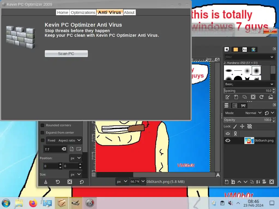Select the elliptical brush thumbnail
Viewport: 279px width, 209px height.
point(229,70)
